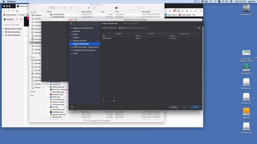Close the Bookmarks sidebar
This screenshot has height=144, width=257.
[x=21, y=19]
